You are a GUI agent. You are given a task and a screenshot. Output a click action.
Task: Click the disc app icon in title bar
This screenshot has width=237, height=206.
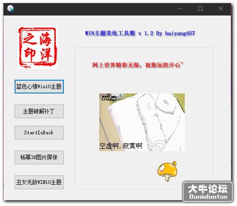(11, 8)
